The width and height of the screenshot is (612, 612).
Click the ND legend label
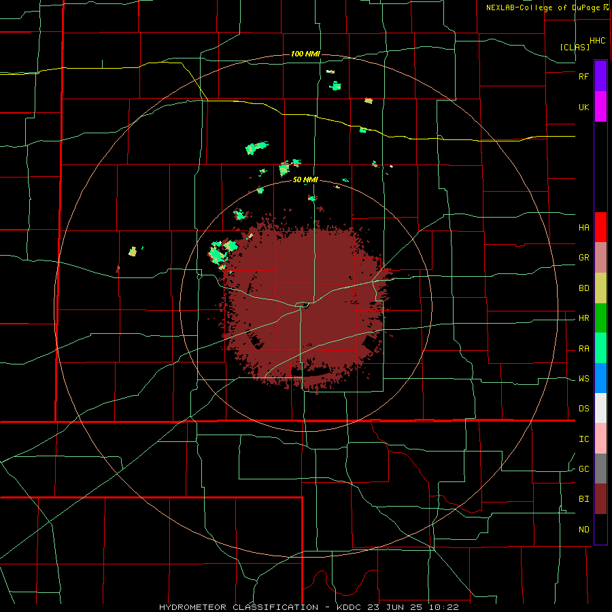[x=584, y=530]
